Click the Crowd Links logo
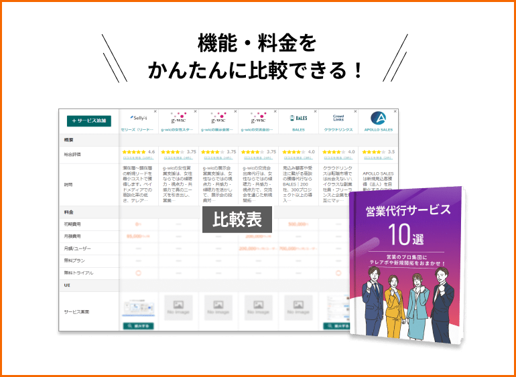Viewport: 516px width, 377px height. click(x=338, y=118)
